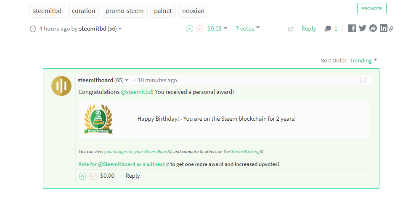The width and height of the screenshot is (411, 197).
Task: Share the post on Reddit
Action: pos(373,29)
